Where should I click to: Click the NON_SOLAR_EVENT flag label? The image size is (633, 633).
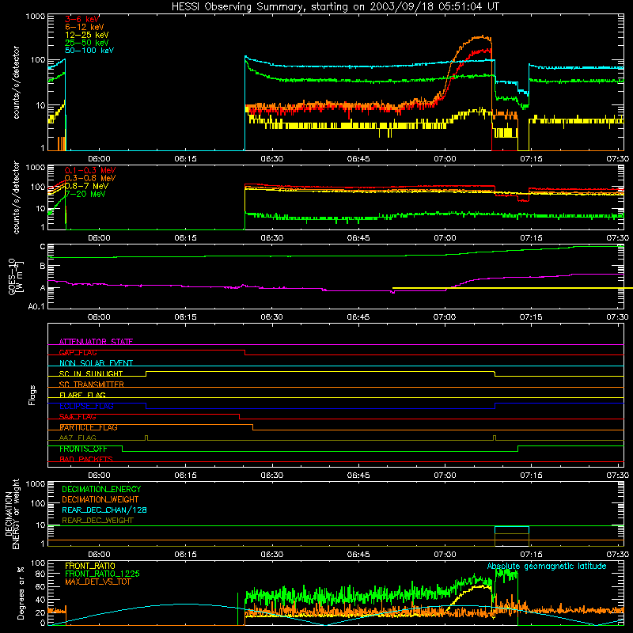[96, 363]
